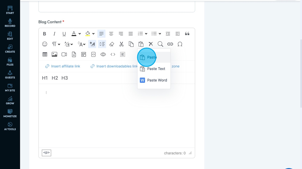The height and width of the screenshot is (169, 302).
Task: Insert an image
Action: [54, 55]
